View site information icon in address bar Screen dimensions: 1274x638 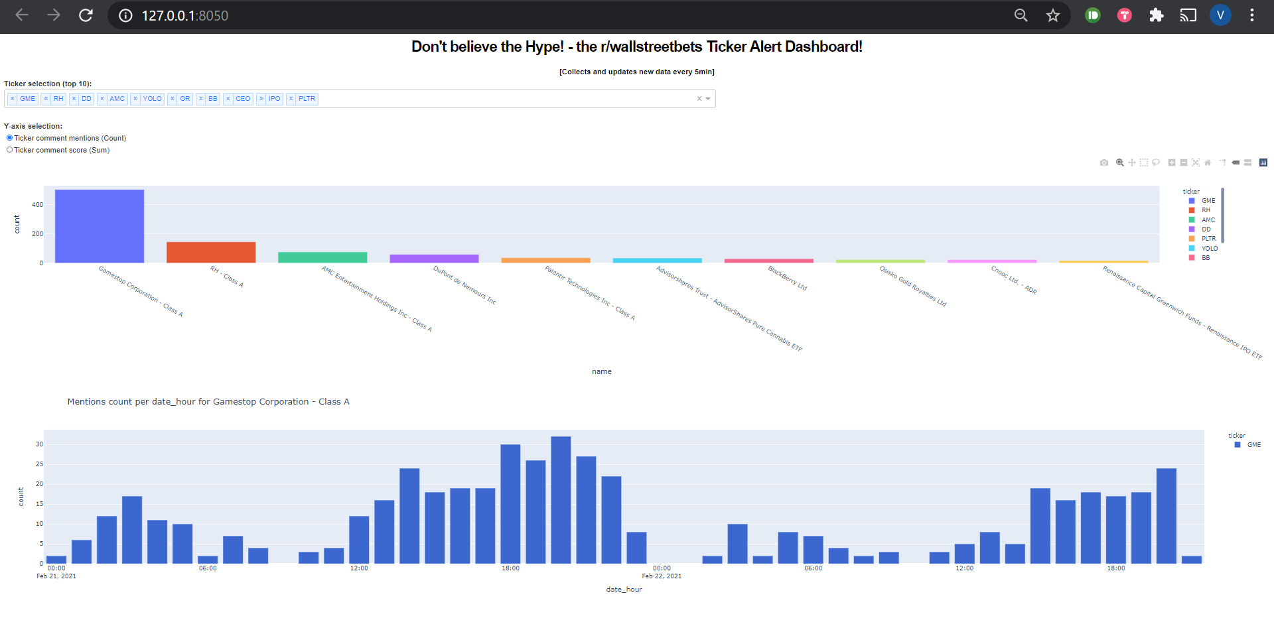(125, 15)
